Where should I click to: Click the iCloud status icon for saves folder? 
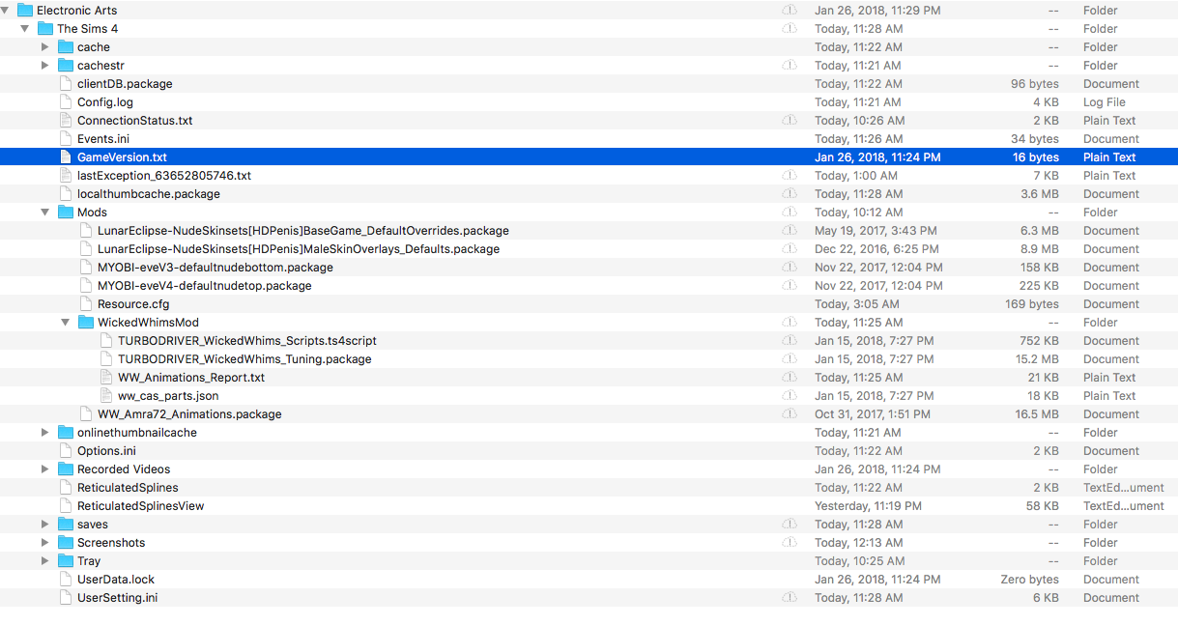(x=790, y=525)
